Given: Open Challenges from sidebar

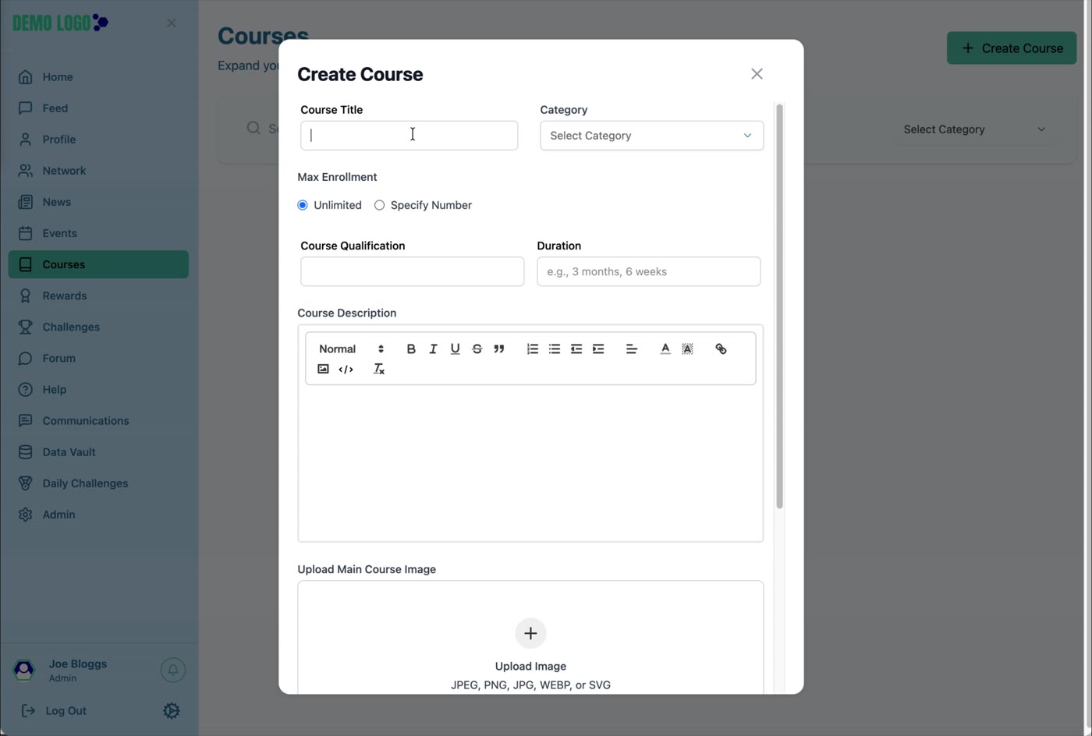Looking at the screenshot, I should [98, 327].
